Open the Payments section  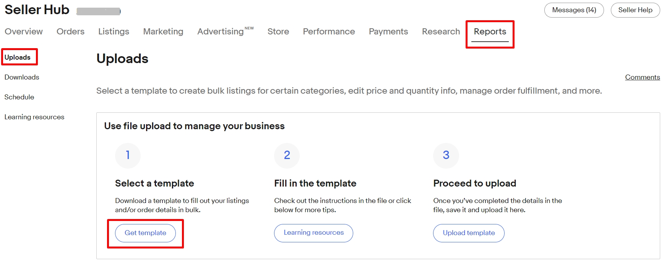[388, 32]
